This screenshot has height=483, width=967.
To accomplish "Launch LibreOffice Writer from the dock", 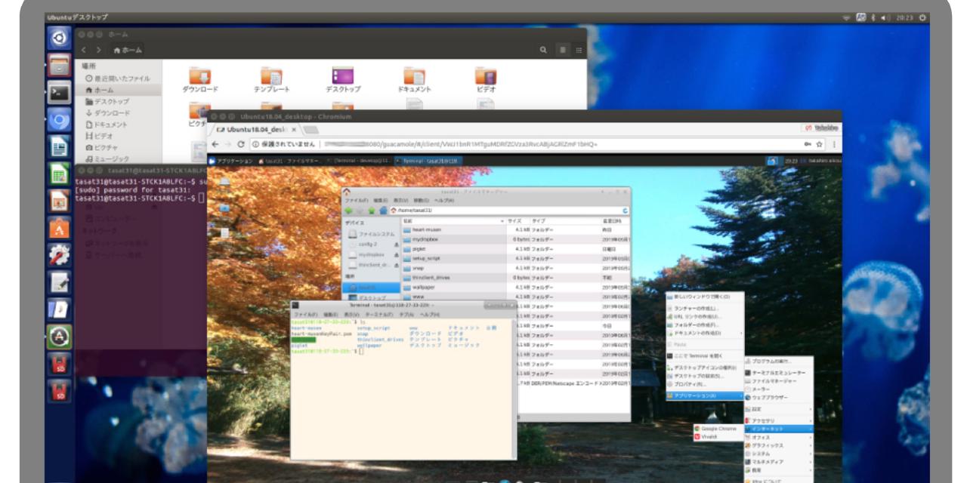I will (x=60, y=147).
